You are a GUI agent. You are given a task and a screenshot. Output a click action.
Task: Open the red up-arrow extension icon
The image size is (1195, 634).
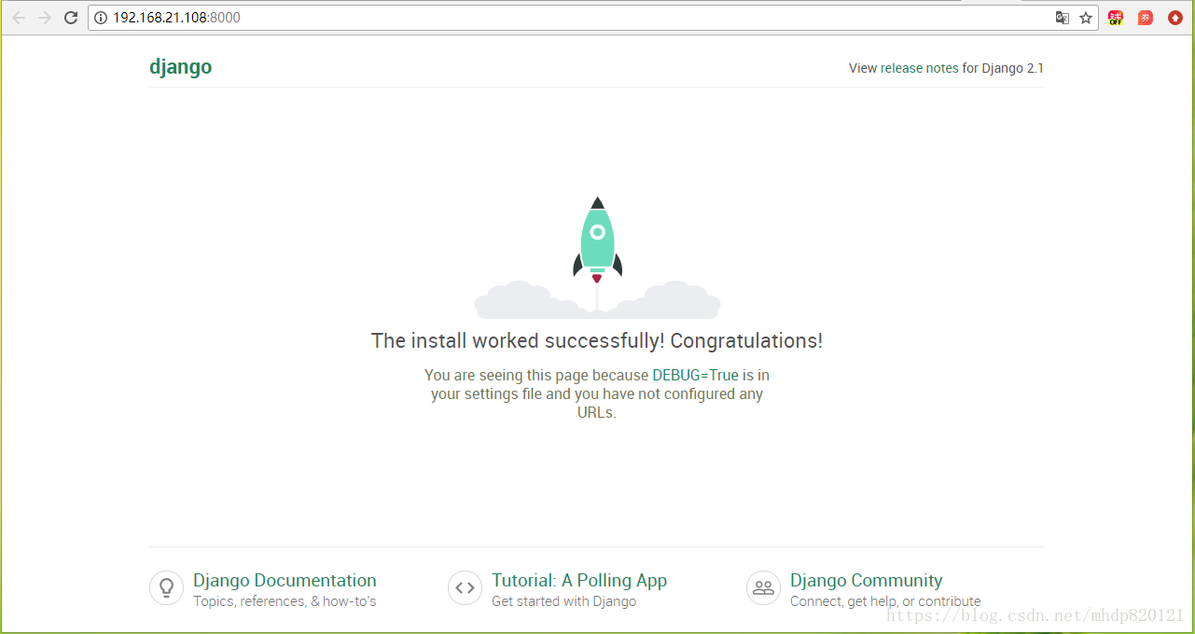[1175, 18]
